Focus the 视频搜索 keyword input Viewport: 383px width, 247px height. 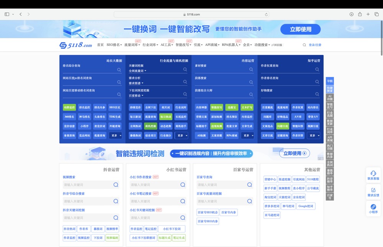(x=91, y=185)
